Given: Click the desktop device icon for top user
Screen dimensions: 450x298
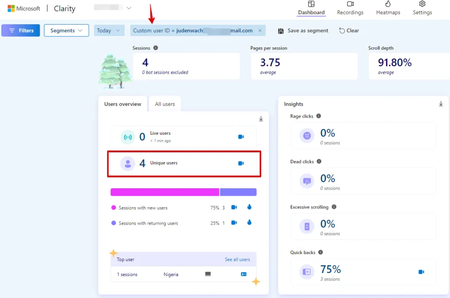Looking at the screenshot, I should click(x=208, y=274).
